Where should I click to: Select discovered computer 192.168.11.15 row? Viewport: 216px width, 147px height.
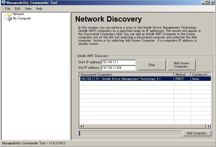(145, 79)
